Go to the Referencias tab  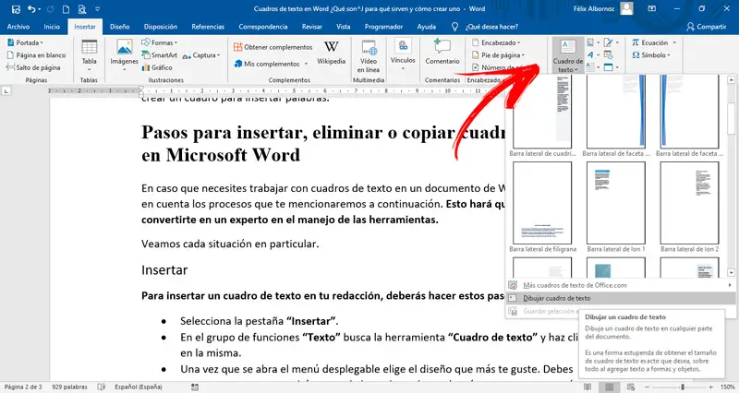point(208,27)
